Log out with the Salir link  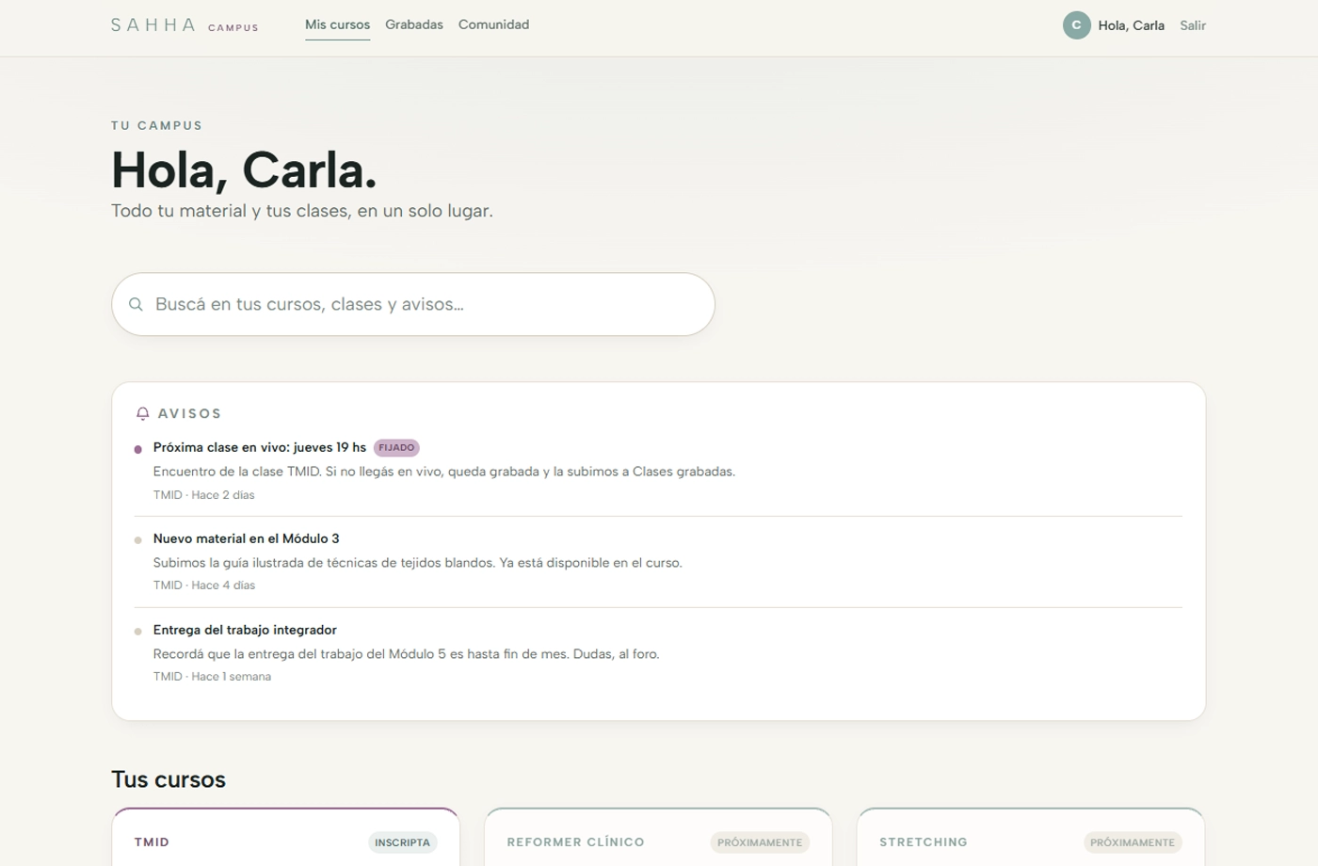pos(1193,25)
